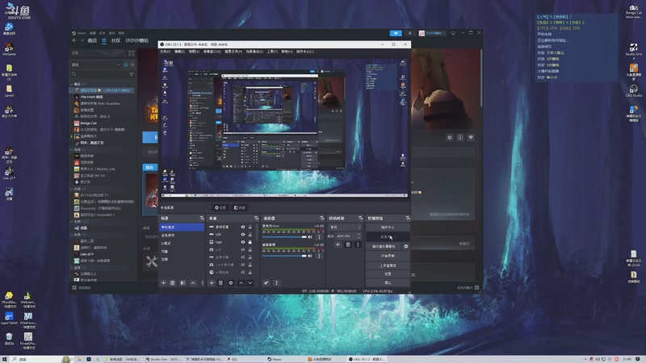Toggle visibility of last visible source row
Screen dimensions: 646x363
coord(243,272)
